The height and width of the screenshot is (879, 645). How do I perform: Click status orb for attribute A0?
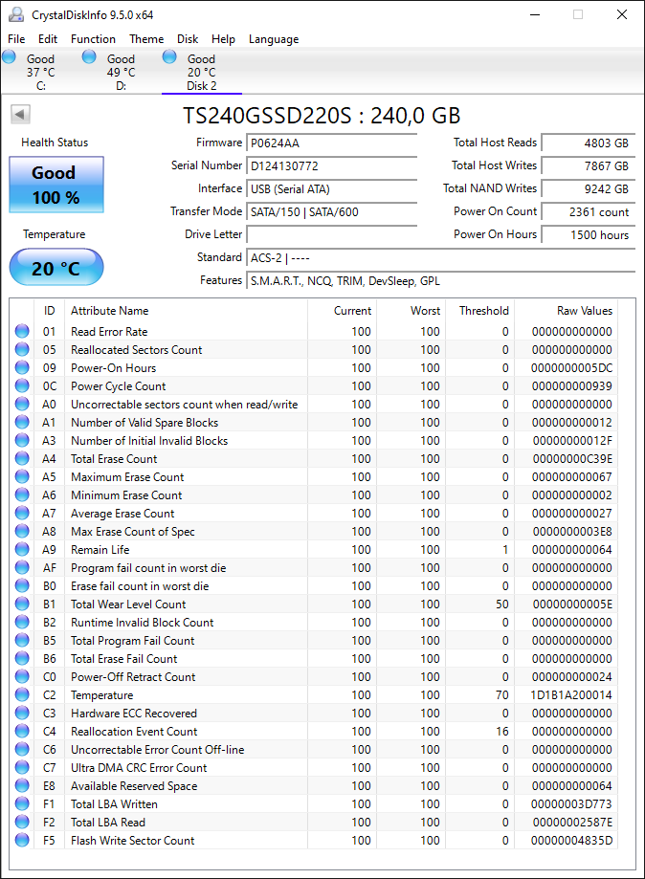(22, 404)
